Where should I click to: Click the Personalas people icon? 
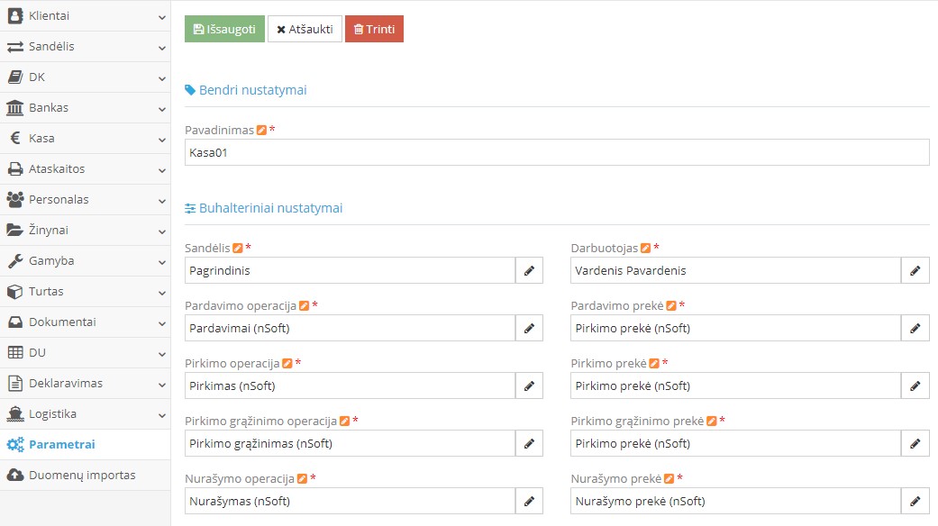[16, 199]
